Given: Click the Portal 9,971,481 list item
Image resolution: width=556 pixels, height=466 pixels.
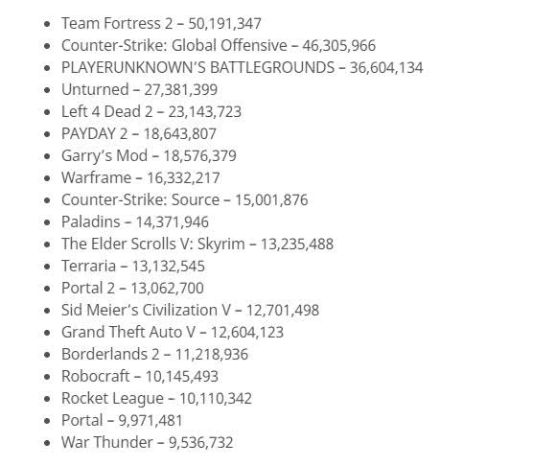Looking at the screenshot, I should [122, 421].
